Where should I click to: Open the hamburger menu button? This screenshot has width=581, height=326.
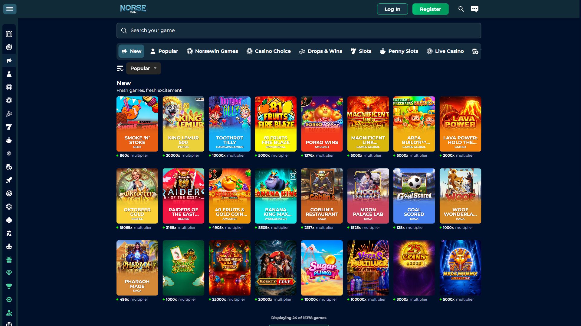10,9
